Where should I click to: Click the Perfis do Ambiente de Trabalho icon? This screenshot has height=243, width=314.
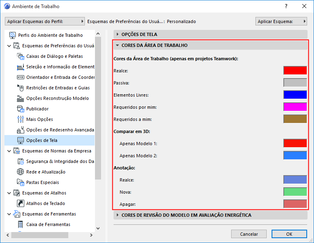click(13, 35)
